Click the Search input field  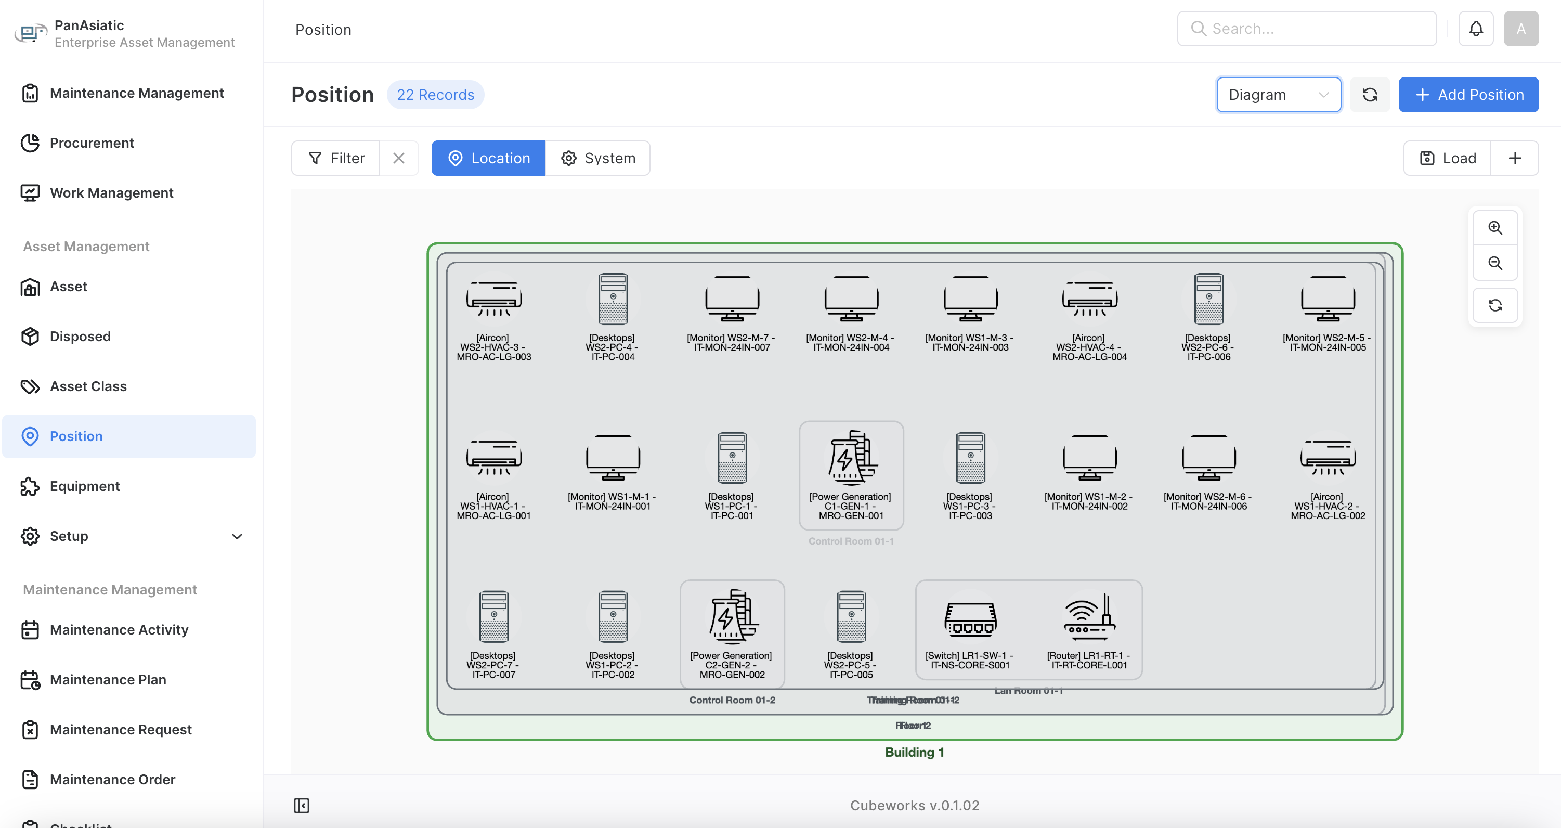coord(1307,29)
